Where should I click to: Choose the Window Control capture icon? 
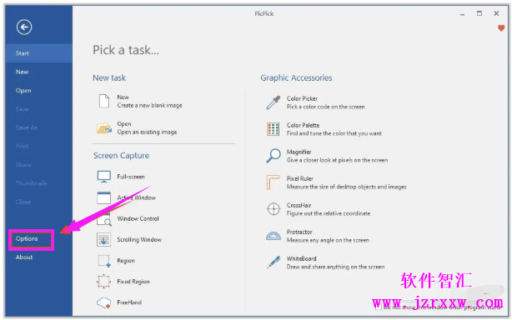[x=104, y=219]
